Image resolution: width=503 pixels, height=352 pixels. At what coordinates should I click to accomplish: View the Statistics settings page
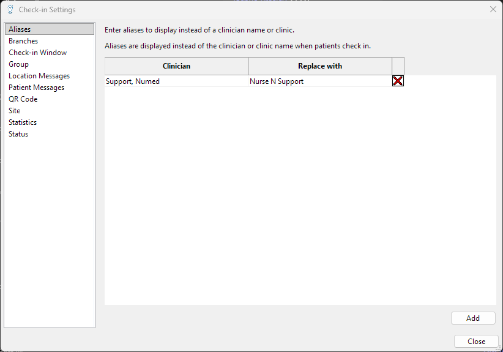pos(23,122)
